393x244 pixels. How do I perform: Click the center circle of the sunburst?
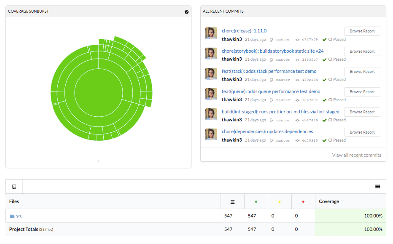click(99, 91)
